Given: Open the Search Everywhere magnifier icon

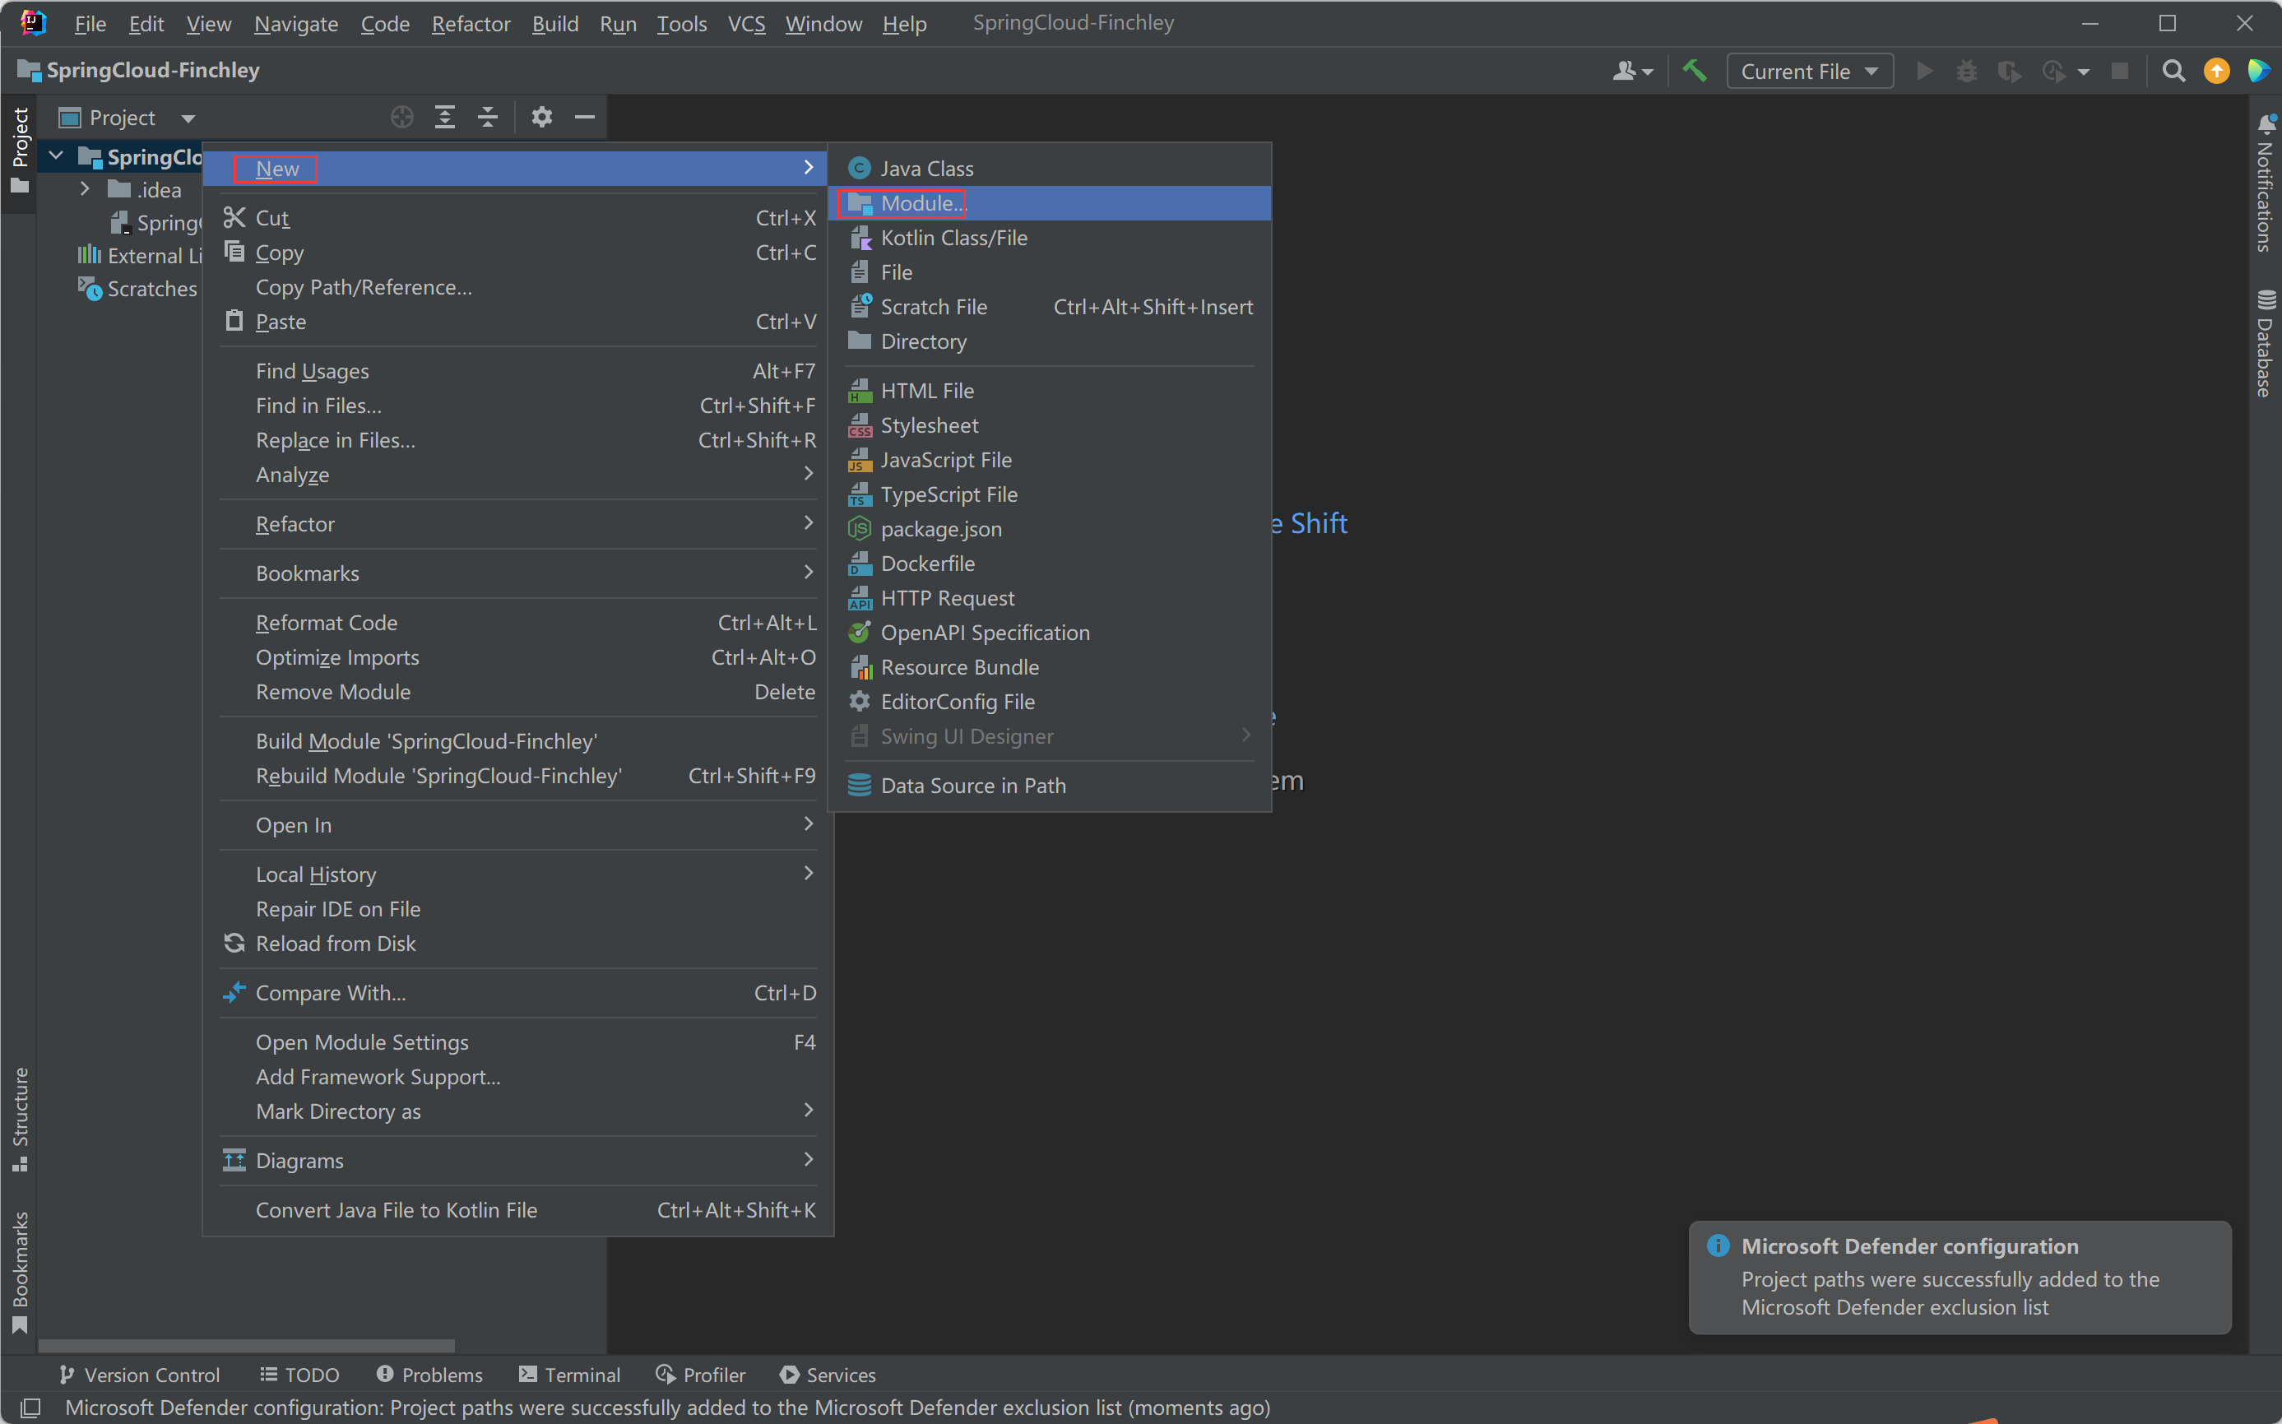Looking at the screenshot, I should 2173,72.
